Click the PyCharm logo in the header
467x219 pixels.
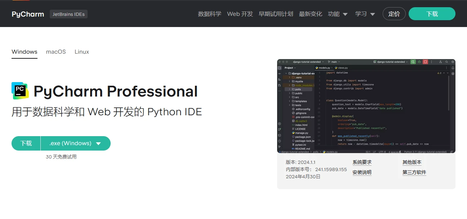tap(28, 14)
